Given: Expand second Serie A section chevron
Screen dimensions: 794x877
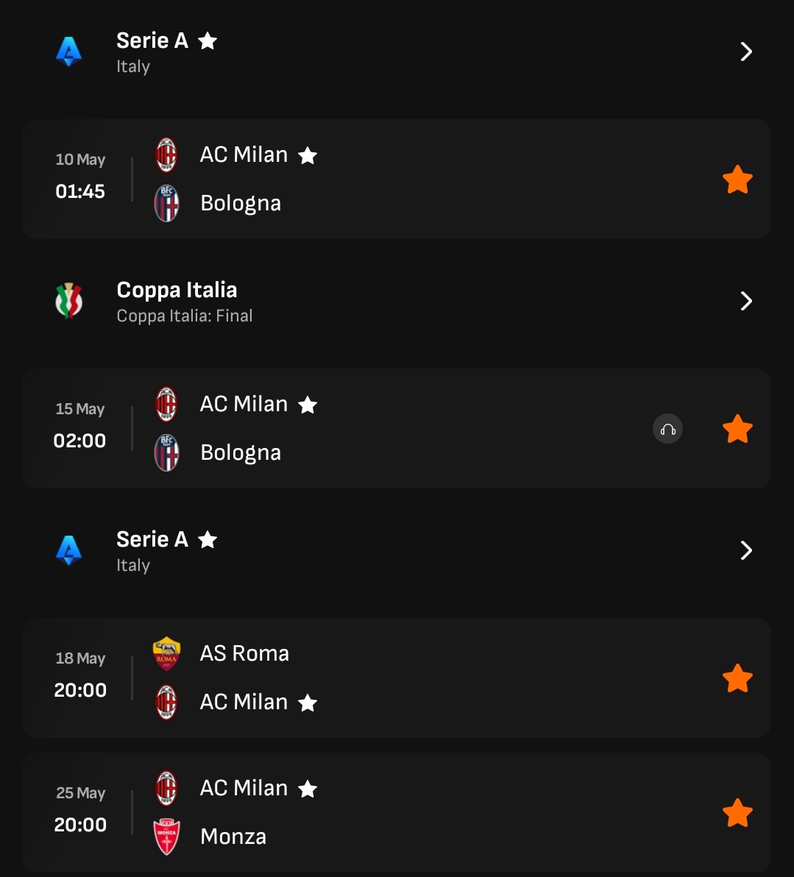Looking at the screenshot, I should coord(746,550).
